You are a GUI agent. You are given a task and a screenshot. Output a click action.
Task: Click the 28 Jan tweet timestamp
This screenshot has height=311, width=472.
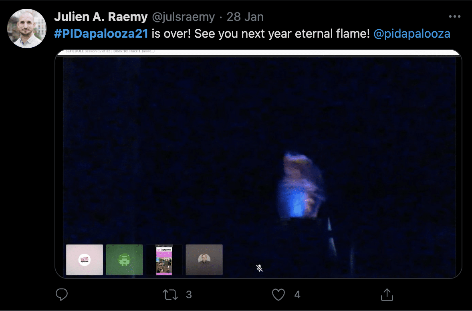click(x=245, y=17)
